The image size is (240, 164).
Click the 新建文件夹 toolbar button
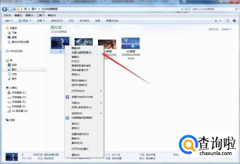(112, 21)
